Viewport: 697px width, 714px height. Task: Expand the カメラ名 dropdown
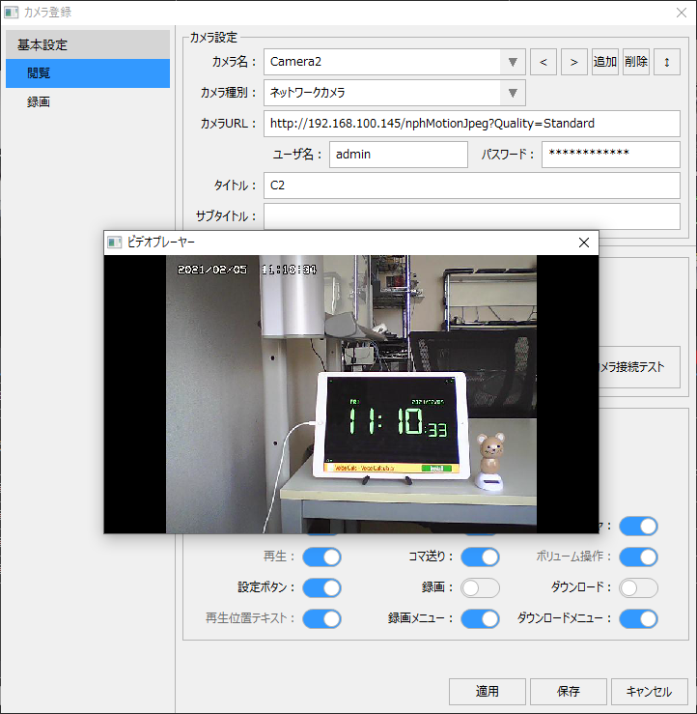click(x=513, y=62)
